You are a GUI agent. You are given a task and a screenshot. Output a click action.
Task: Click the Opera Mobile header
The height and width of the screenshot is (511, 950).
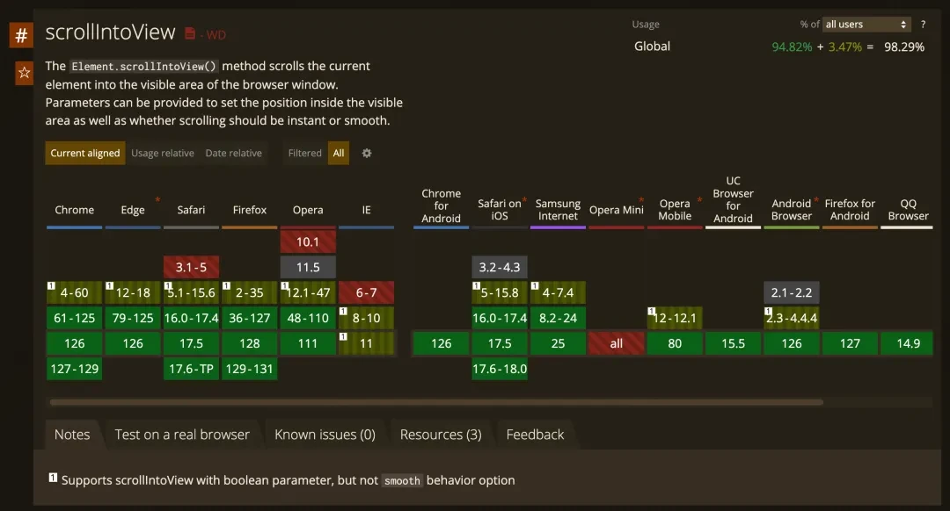click(x=675, y=210)
